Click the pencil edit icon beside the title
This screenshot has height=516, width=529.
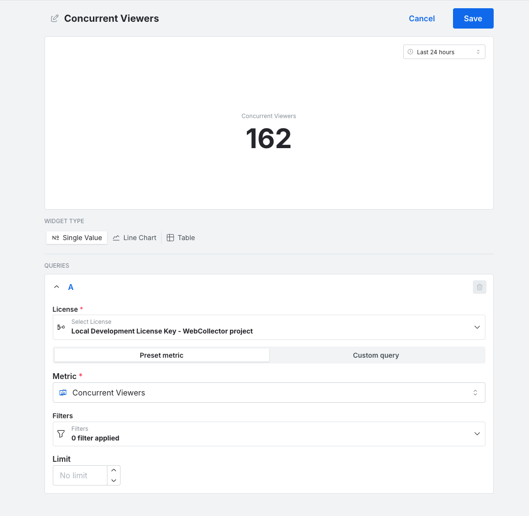54,18
